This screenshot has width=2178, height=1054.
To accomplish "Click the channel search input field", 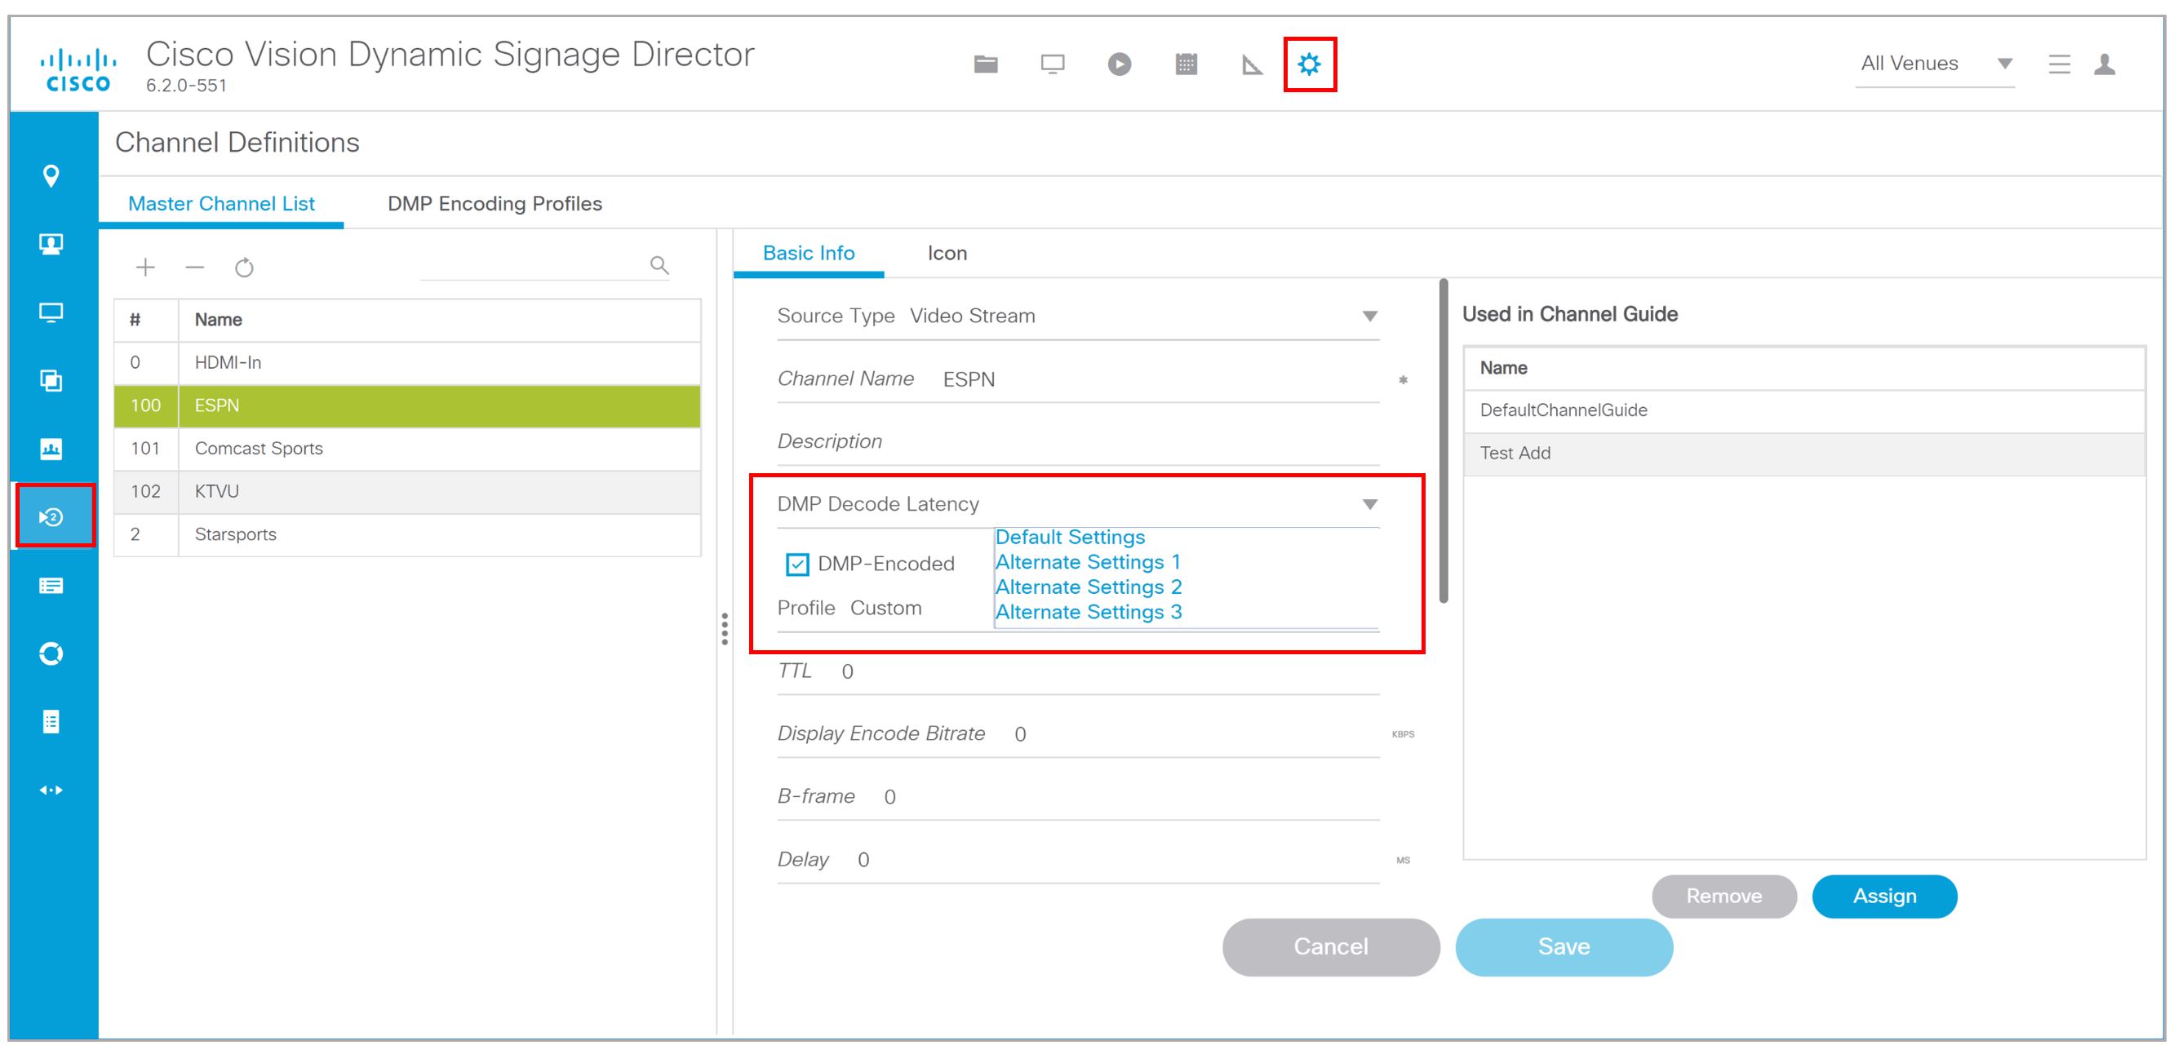I will 533,266.
